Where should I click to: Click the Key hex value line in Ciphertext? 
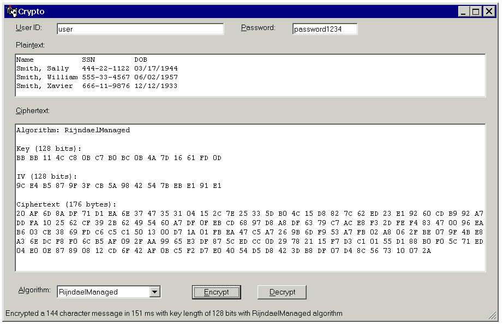[x=119, y=158]
